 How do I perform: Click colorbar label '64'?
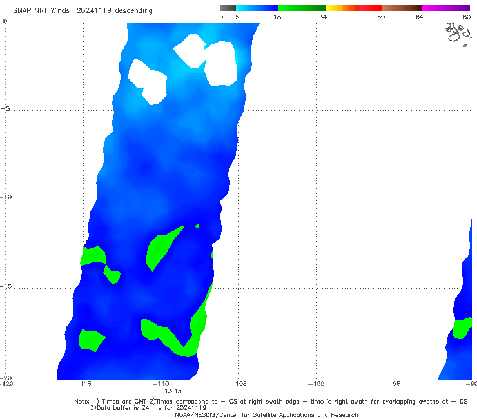(x=420, y=17)
